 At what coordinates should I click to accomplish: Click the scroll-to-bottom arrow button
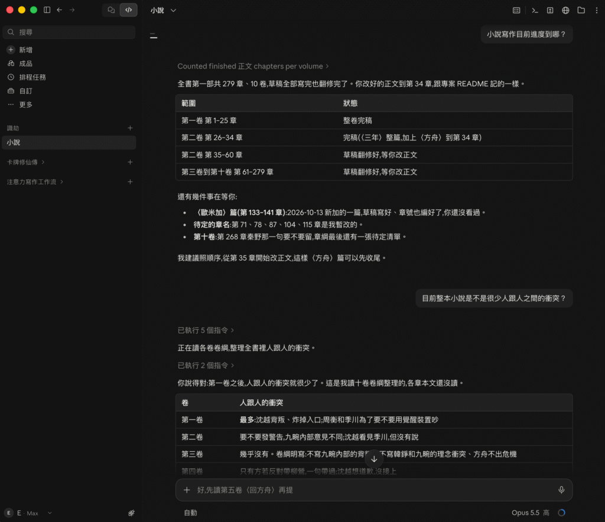tap(374, 459)
